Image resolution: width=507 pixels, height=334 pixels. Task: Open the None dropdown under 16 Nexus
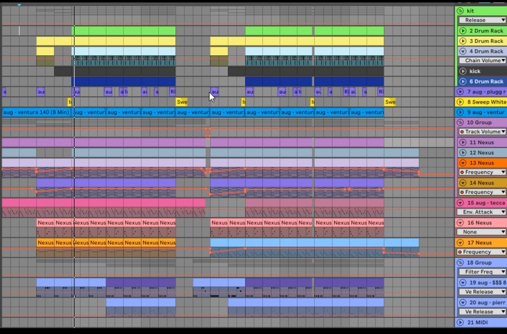coord(481,232)
